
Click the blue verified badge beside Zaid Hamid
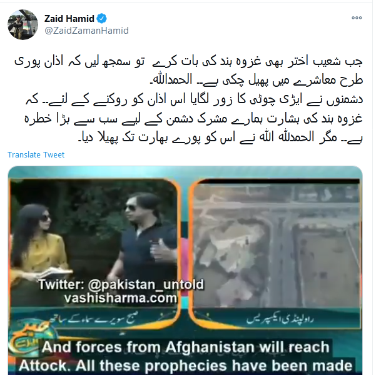coord(102,19)
